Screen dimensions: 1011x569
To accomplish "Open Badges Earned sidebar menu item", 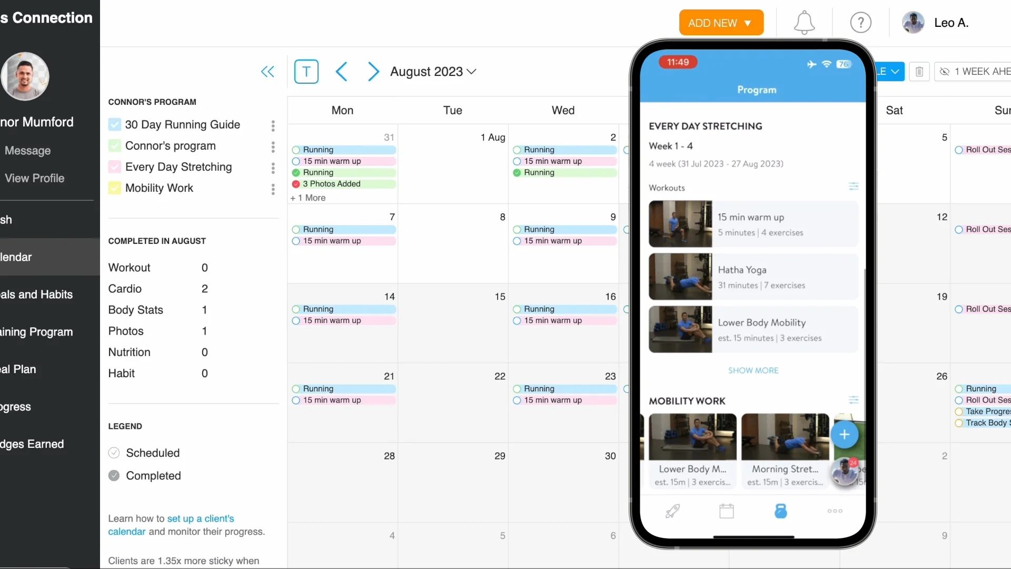I will pyautogui.click(x=33, y=444).
